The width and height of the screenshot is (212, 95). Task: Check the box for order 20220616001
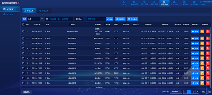(23, 43)
